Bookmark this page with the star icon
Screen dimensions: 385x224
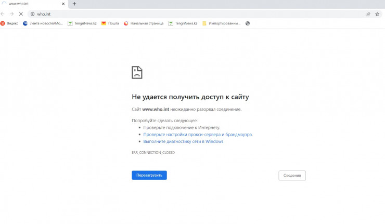click(x=377, y=14)
